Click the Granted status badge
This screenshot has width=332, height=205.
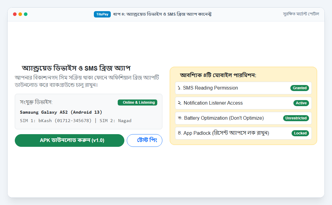tap(300, 88)
